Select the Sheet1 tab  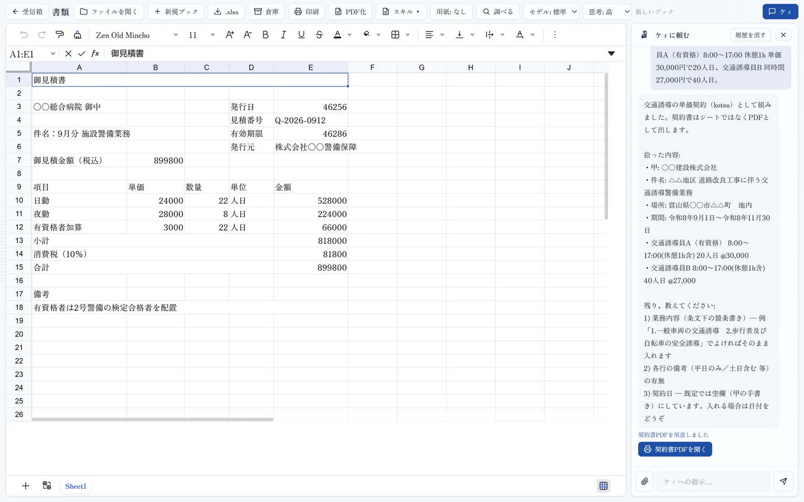tap(76, 486)
